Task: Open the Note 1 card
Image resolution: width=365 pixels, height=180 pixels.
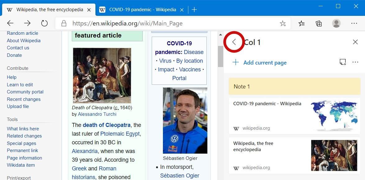Action: (x=294, y=86)
